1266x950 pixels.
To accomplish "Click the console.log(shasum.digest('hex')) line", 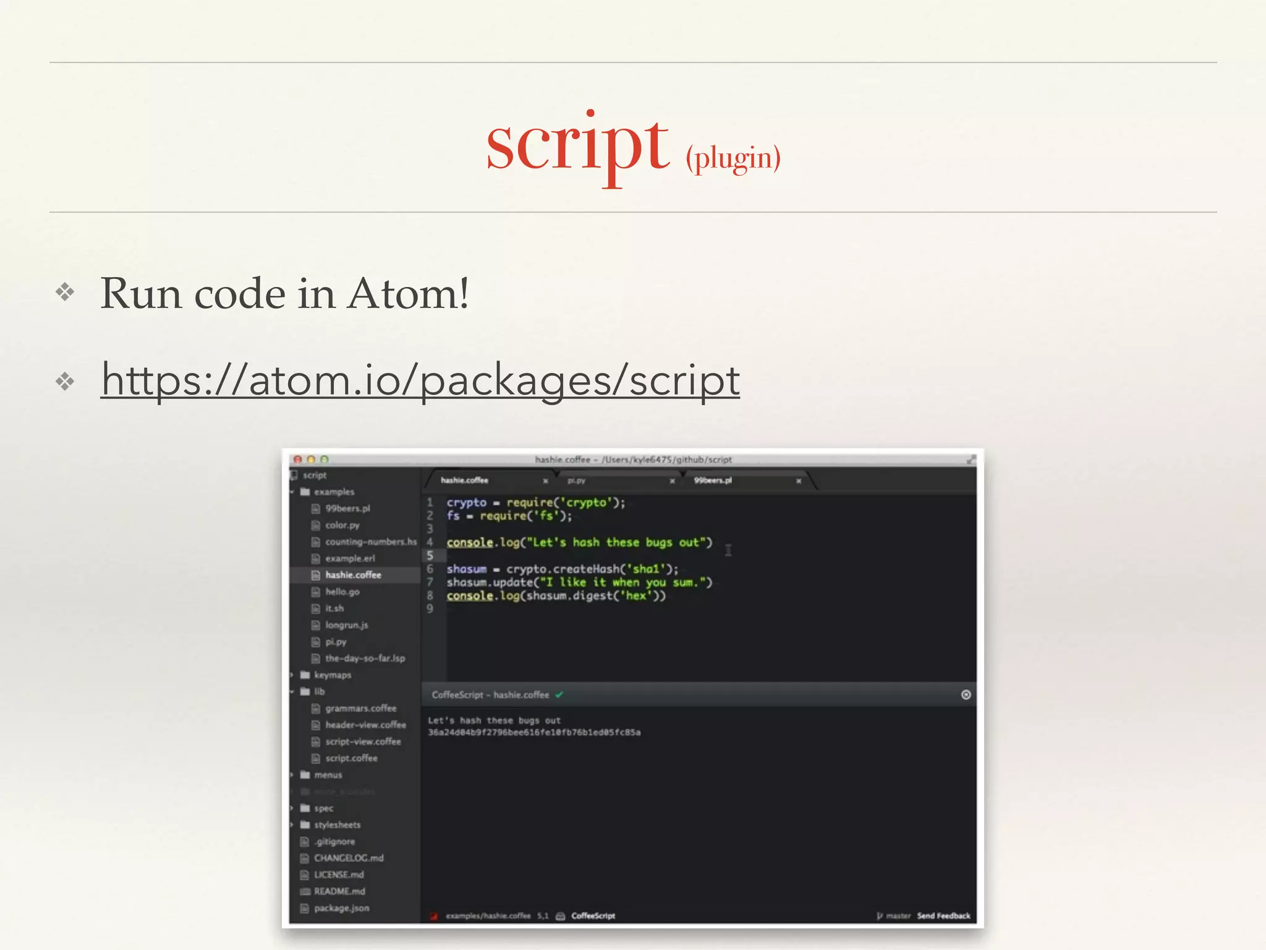I will pos(556,596).
